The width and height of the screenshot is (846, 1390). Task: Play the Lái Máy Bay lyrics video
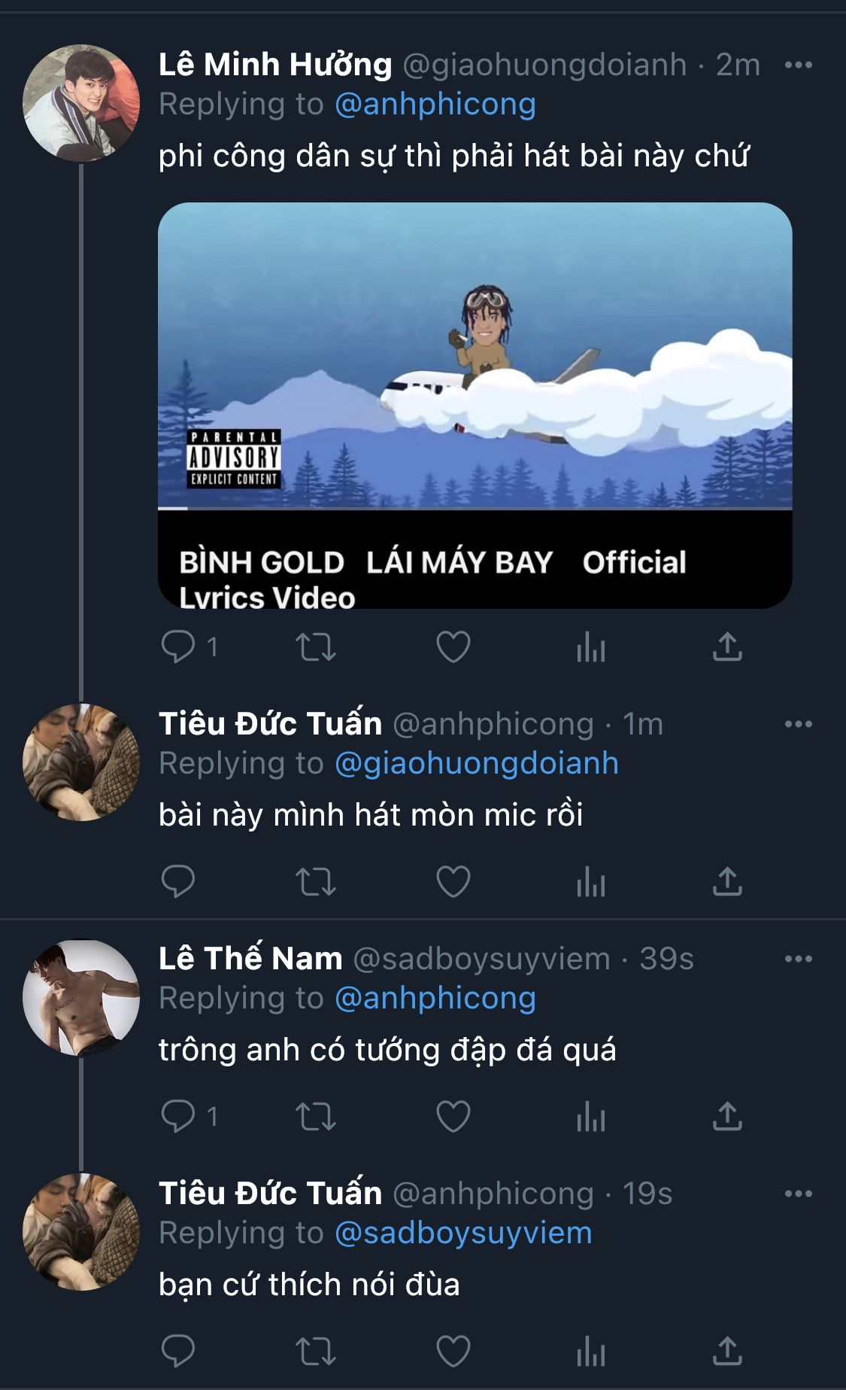475,355
